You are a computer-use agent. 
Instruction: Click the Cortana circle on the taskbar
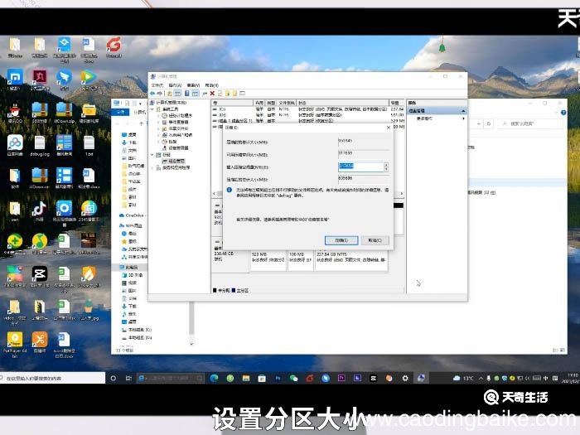tap(114, 378)
